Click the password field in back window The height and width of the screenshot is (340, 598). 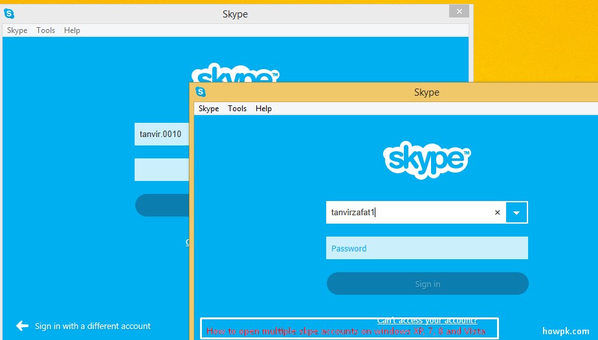(162, 170)
